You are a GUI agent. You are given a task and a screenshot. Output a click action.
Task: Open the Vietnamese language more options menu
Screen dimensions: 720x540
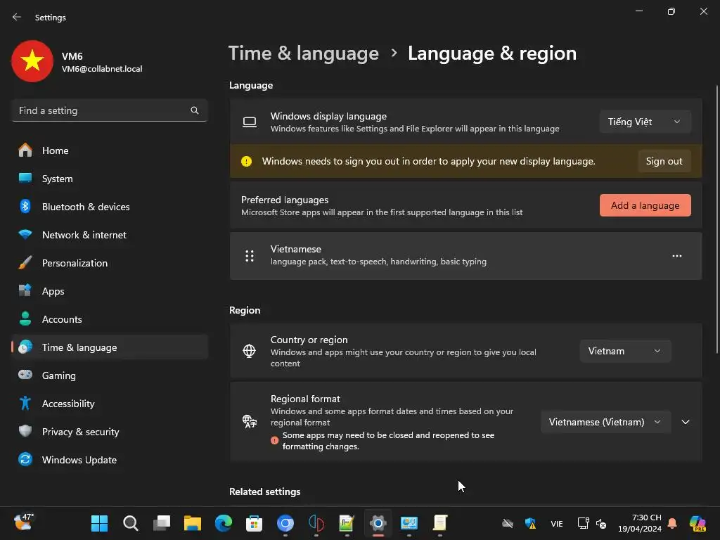(677, 256)
